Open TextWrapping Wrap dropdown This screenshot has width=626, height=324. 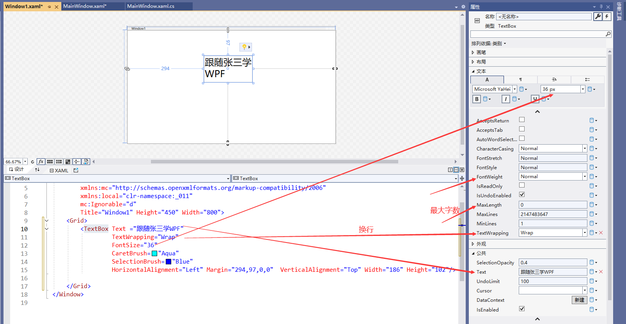click(585, 233)
